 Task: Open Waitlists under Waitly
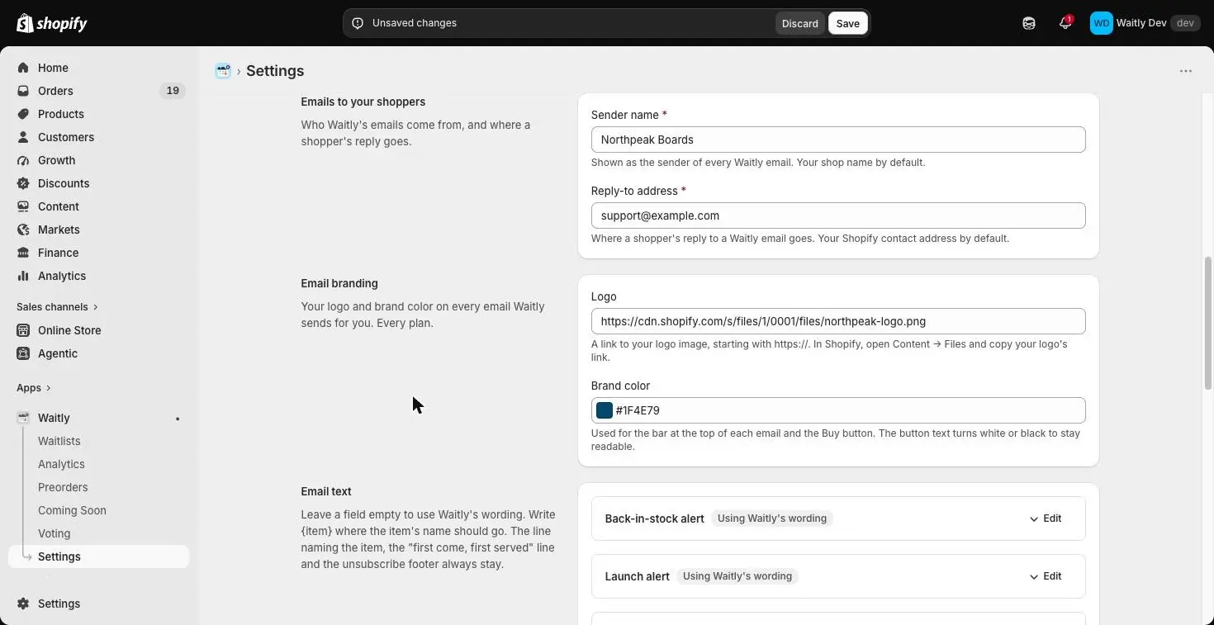pyautogui.click(x=59, y=441)
